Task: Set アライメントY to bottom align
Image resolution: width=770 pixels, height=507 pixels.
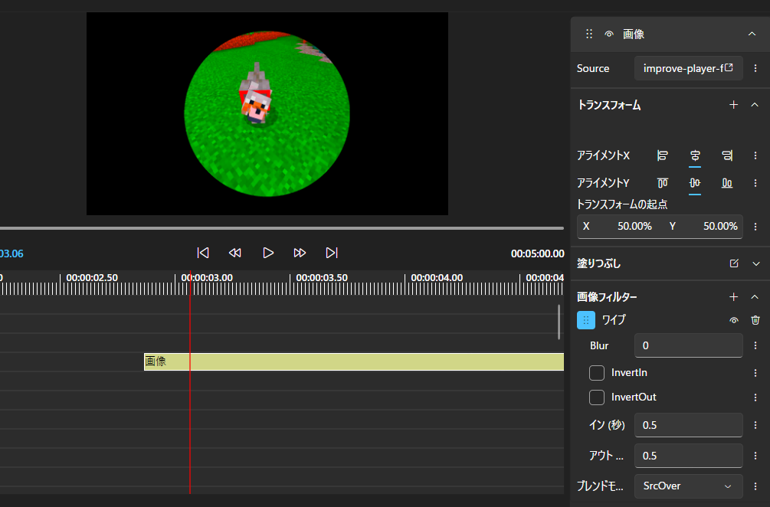Action: click(x=727, y=183)
